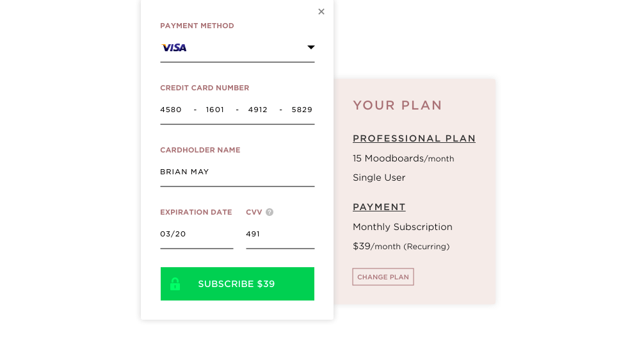Open the payment method dropdown arrow
This screenshot has height=346, width=621.
tap(311, 47)
